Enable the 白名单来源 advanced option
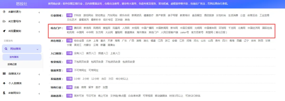285x101 pixels. click(x=134, y=96)
